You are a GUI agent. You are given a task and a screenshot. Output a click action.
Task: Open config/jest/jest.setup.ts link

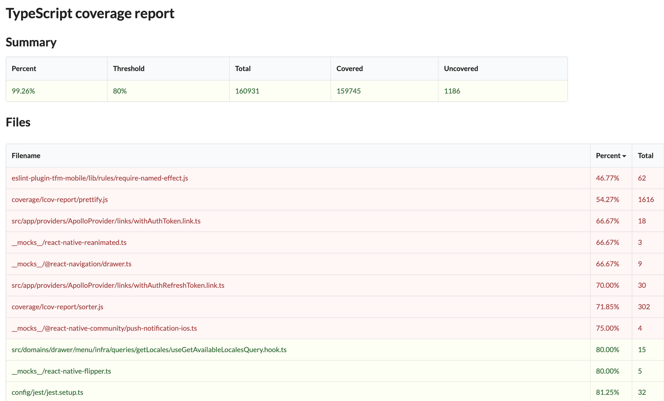coord(47,392)
